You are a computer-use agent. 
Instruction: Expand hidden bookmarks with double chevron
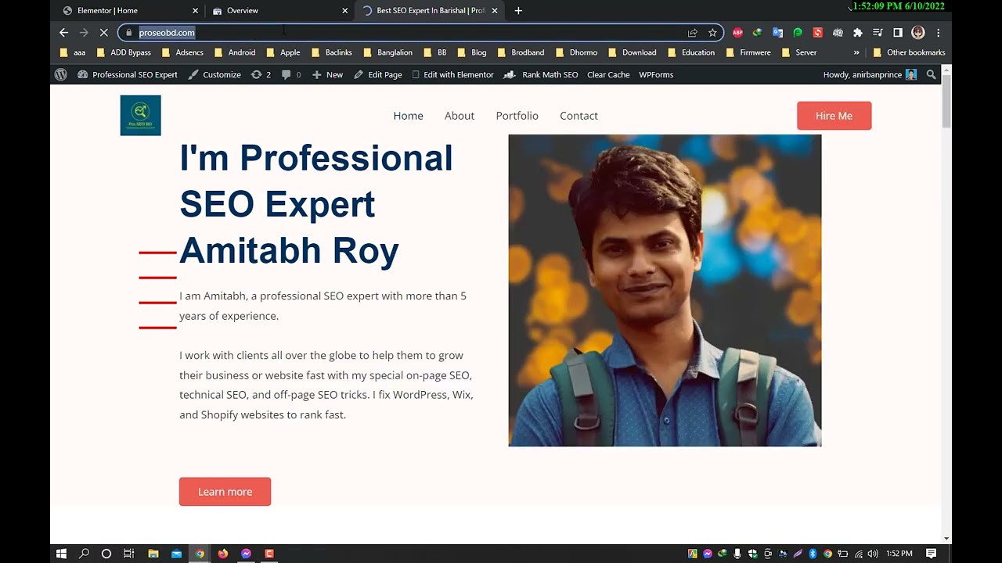(856, 52)
